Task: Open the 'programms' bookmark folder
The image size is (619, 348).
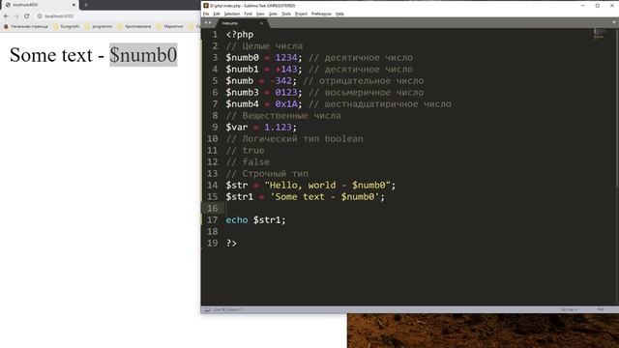Action: click(99, 26)
